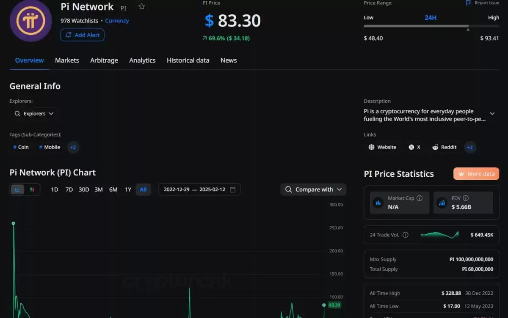The width and height of the screenshot is (508, 318).
Task: Select the All chart range
Action: [x=143, y=189]
